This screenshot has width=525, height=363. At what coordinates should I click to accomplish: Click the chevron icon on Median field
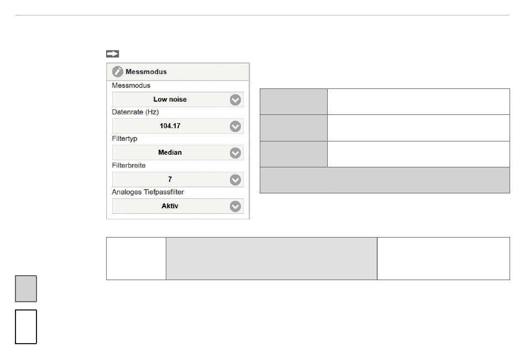click(235, 153)
